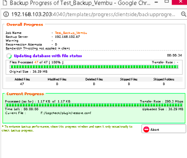Maximize the backup progress window
Screen dimensions: 187x158
pos(166,2)
